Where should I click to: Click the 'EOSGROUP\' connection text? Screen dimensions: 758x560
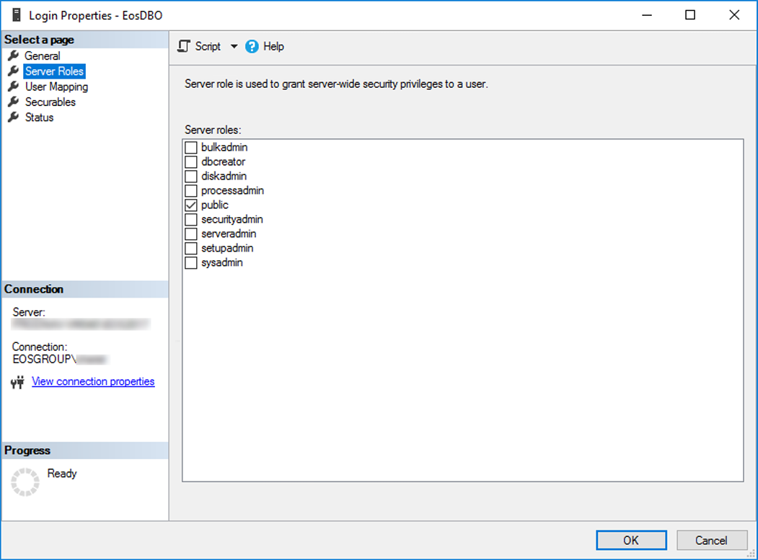point(44,360)
